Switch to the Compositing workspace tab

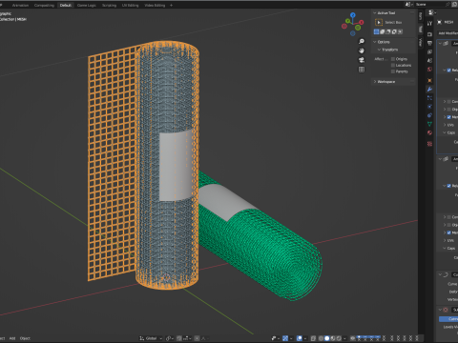[x=44, y=6]
